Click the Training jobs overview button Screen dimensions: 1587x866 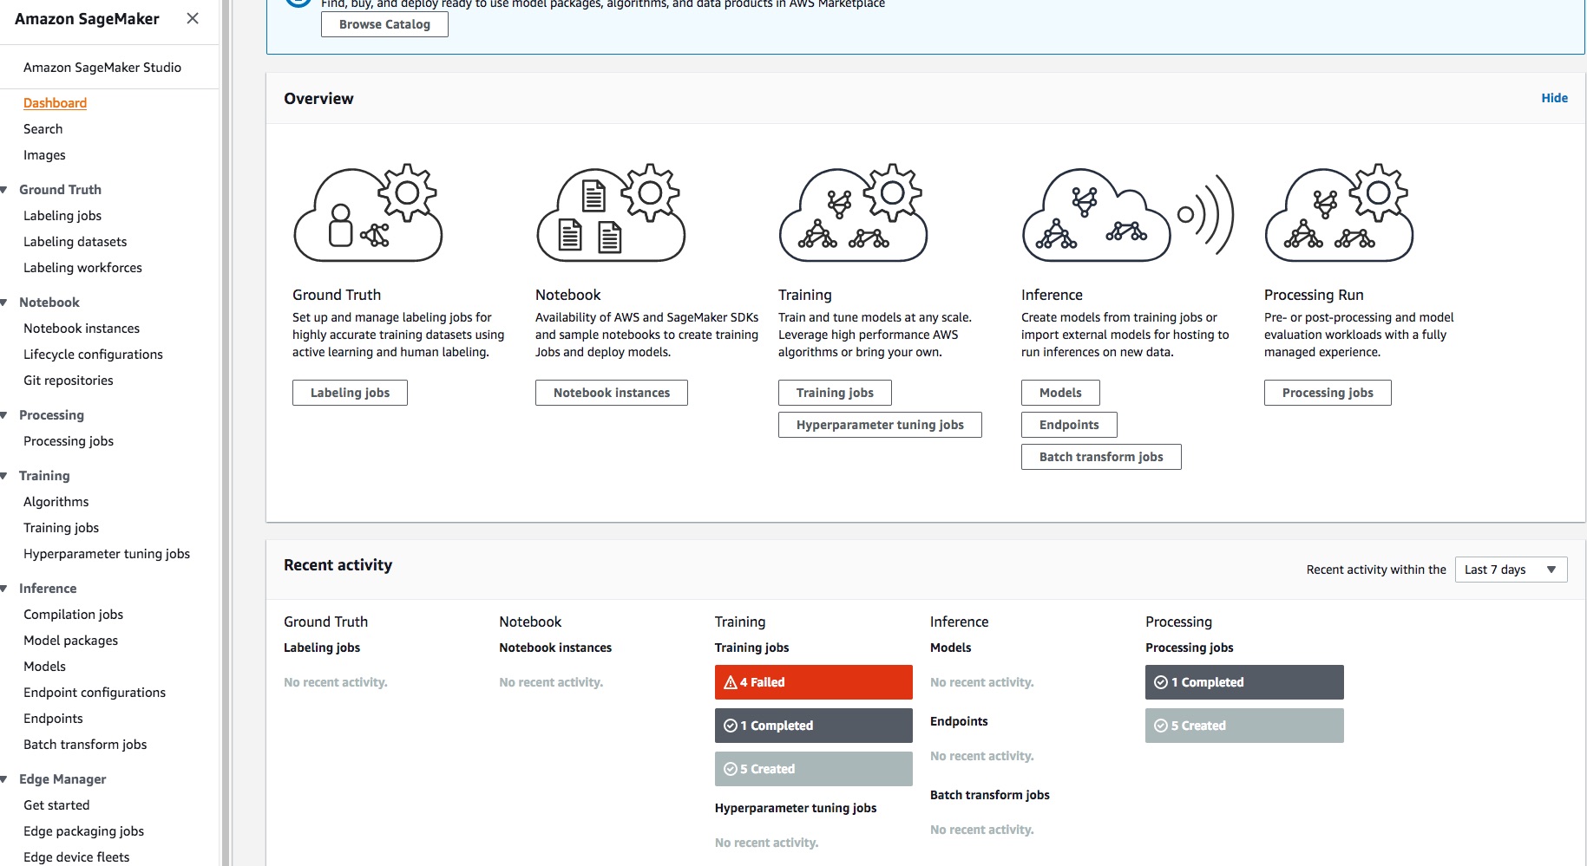(835, 393)
